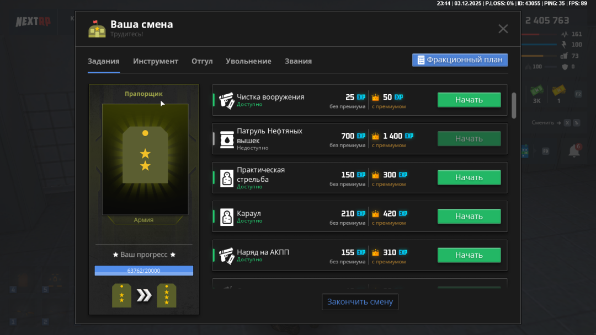Switch to the Отгул tab
Image resolution: width=596 pixels, height=335 pixels.
(x=202, y=61)
